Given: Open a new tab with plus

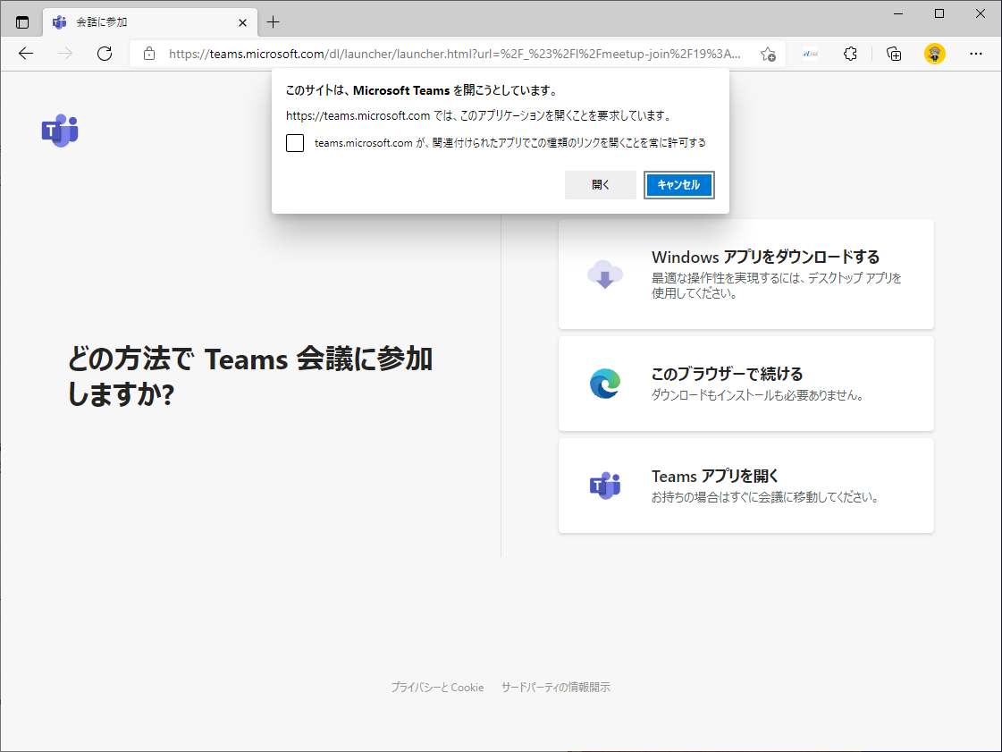Looking at the screenshot, I should (273, 22).
